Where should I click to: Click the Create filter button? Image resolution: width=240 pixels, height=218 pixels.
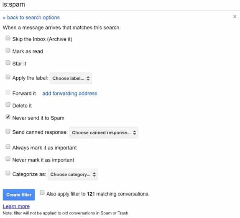click(x=19, y=195)
